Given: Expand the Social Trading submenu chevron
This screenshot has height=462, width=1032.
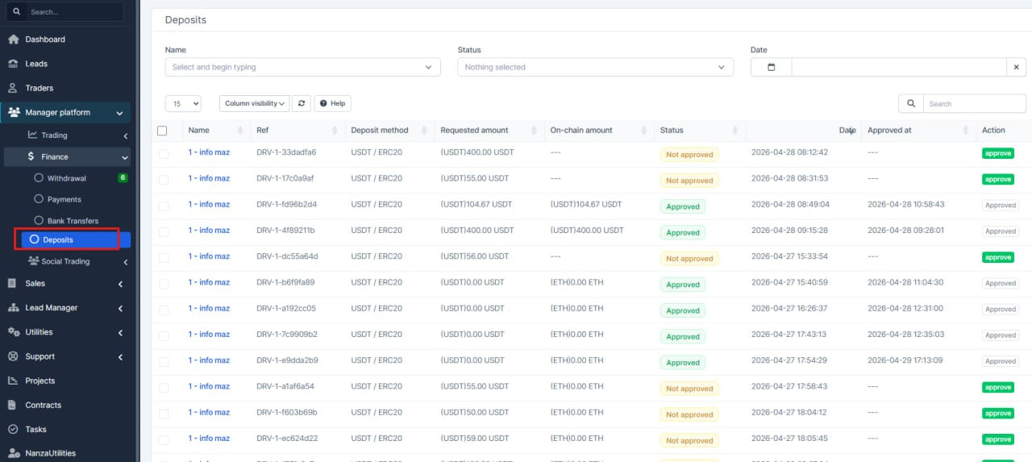Looking at the screenshot, I should coord(125,262).
